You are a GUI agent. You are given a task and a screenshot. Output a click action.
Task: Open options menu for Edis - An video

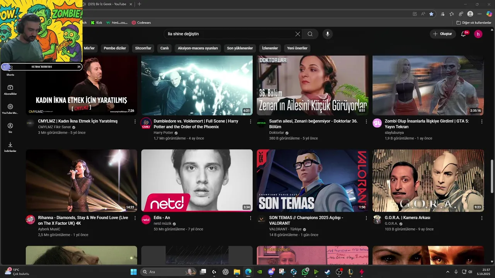pos(251,218)
